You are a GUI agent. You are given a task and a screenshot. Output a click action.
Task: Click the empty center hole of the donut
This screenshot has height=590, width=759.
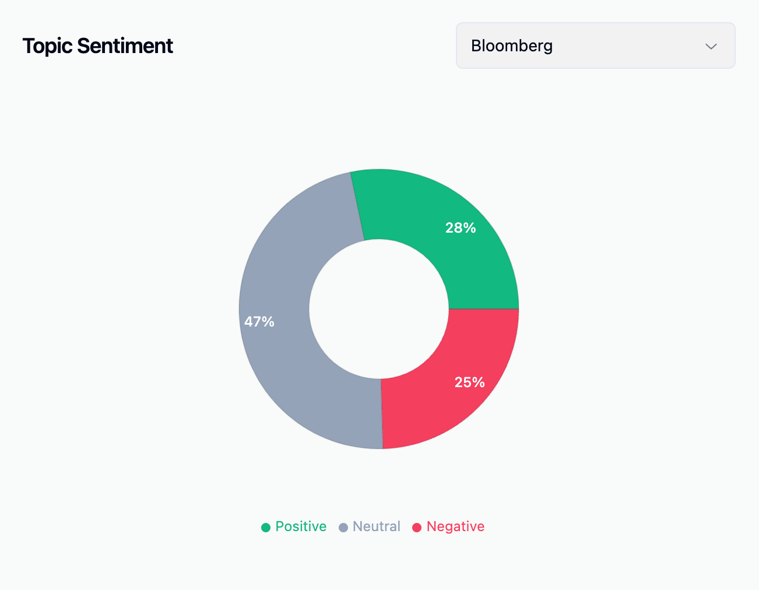379,309
